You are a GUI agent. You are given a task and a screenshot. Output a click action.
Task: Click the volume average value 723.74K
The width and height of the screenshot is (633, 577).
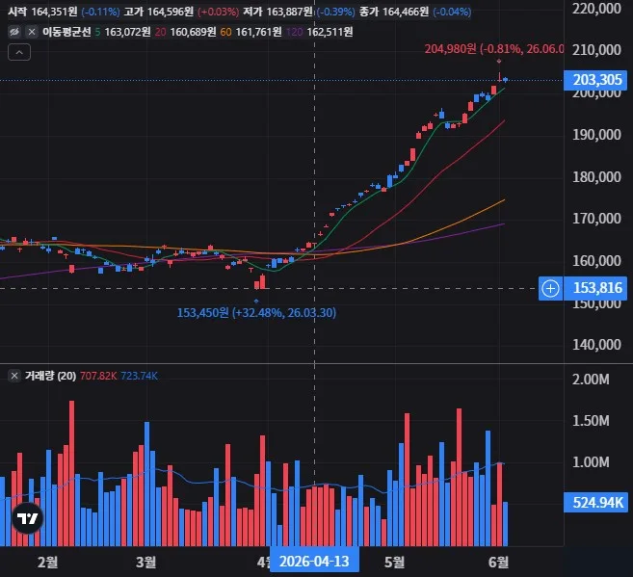click(x=139, y=376)
